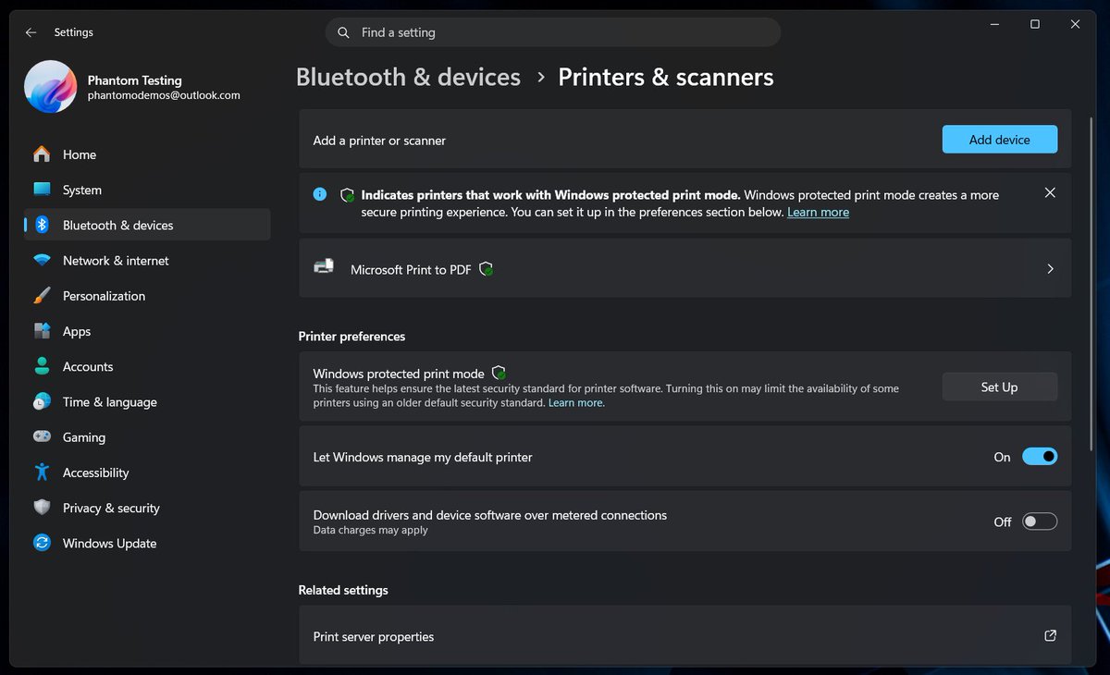
Task: Enable driver downloads over metered connections
Action: [x=1040, y=522]
